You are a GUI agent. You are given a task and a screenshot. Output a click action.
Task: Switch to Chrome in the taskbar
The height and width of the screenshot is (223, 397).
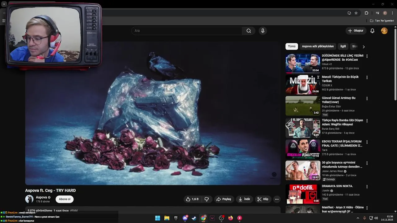coord(203,218)
